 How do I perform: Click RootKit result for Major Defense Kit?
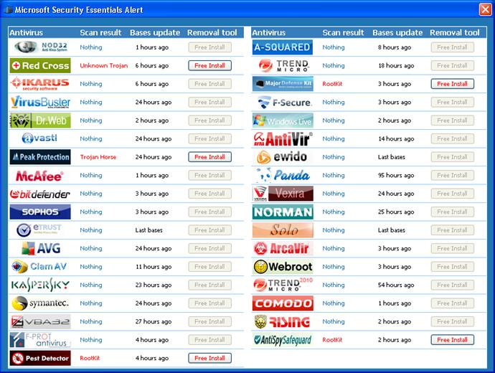(332, 84)
